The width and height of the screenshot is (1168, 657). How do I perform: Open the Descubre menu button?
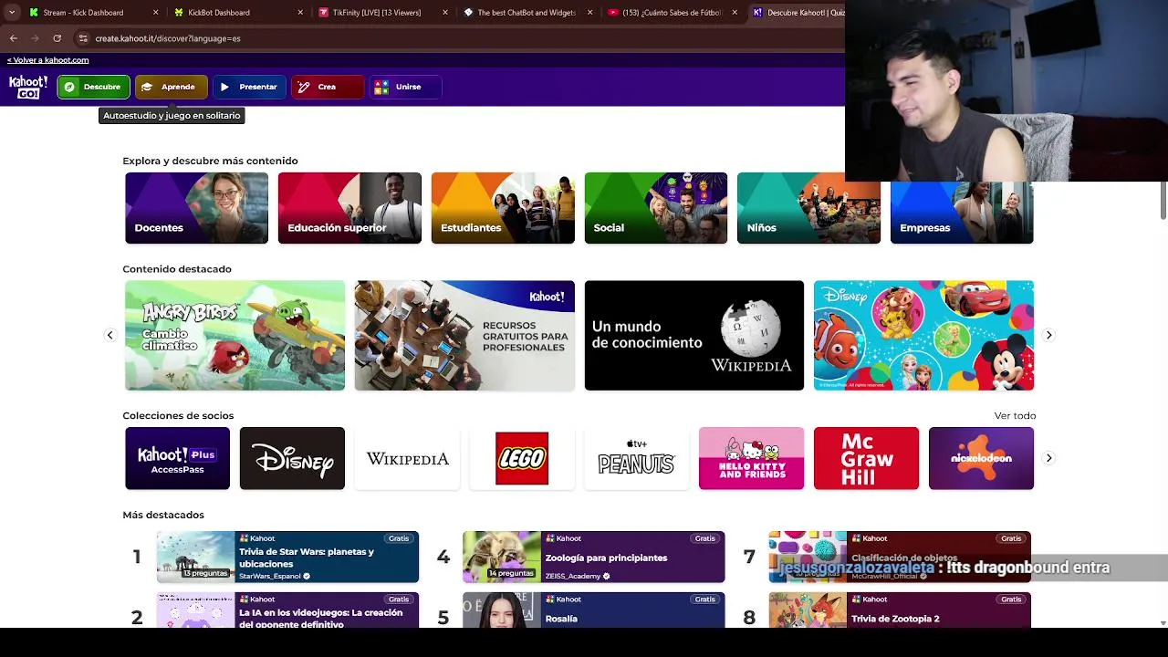(x=93, y=87)
